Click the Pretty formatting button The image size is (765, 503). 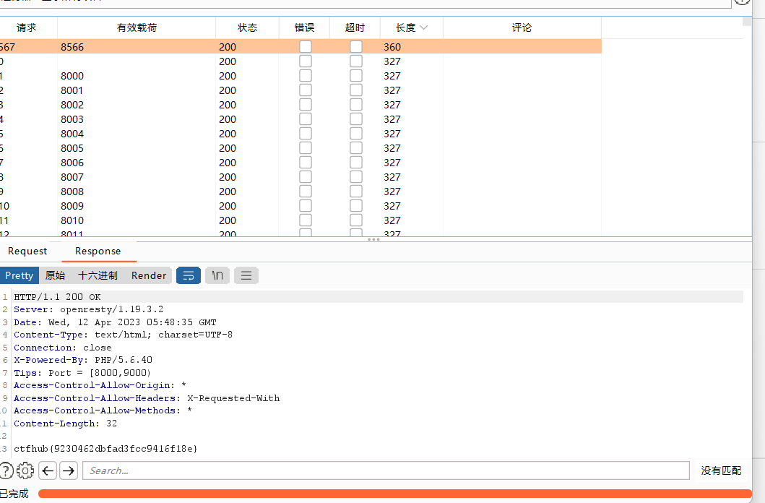tap(20, 275)
